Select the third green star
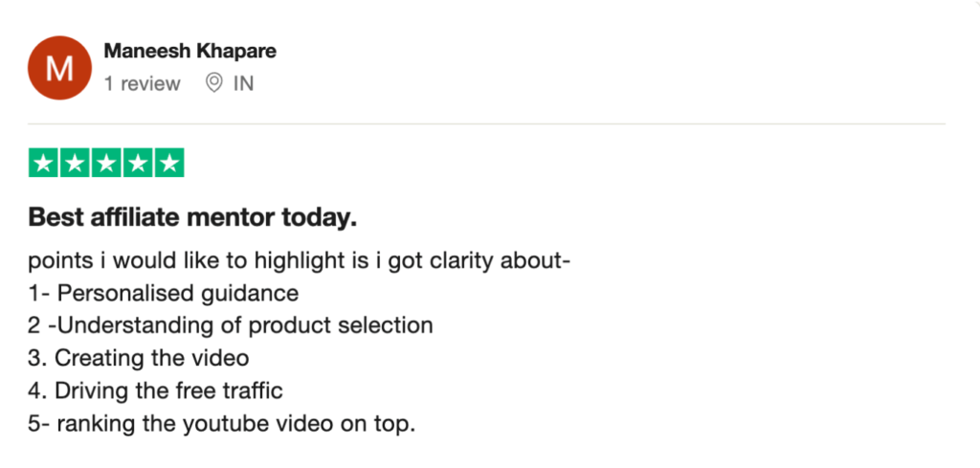This screenshot has width=980, height=468. coord(106,163)
